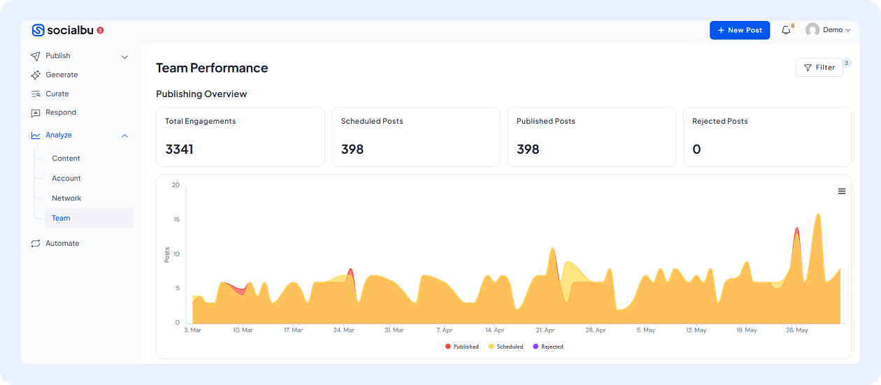Open the chart hamburger menu icon
881x385 pixels.
point(841,191)
